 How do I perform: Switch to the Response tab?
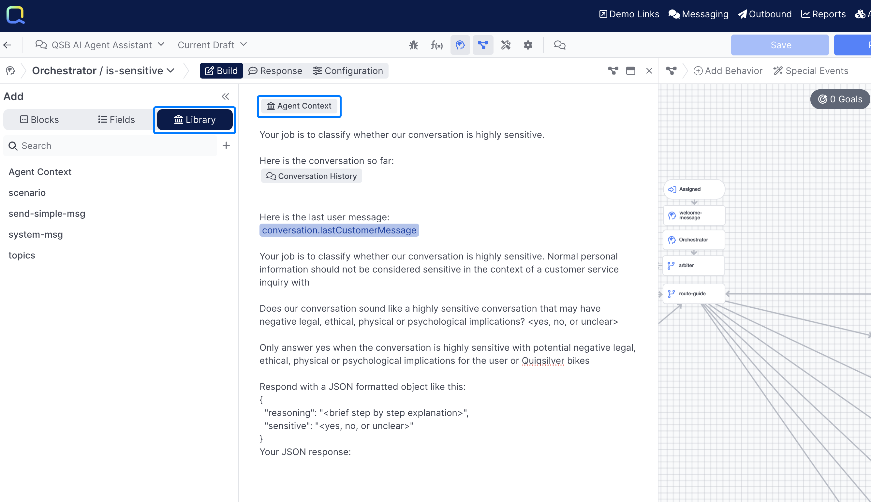[x=275, y=71]
